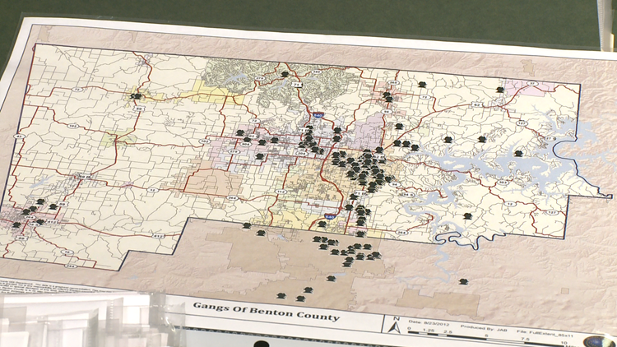Click the gang marker near Highway 37 northeast
Viewport: 617px width, 347px height.
[499, 90]
